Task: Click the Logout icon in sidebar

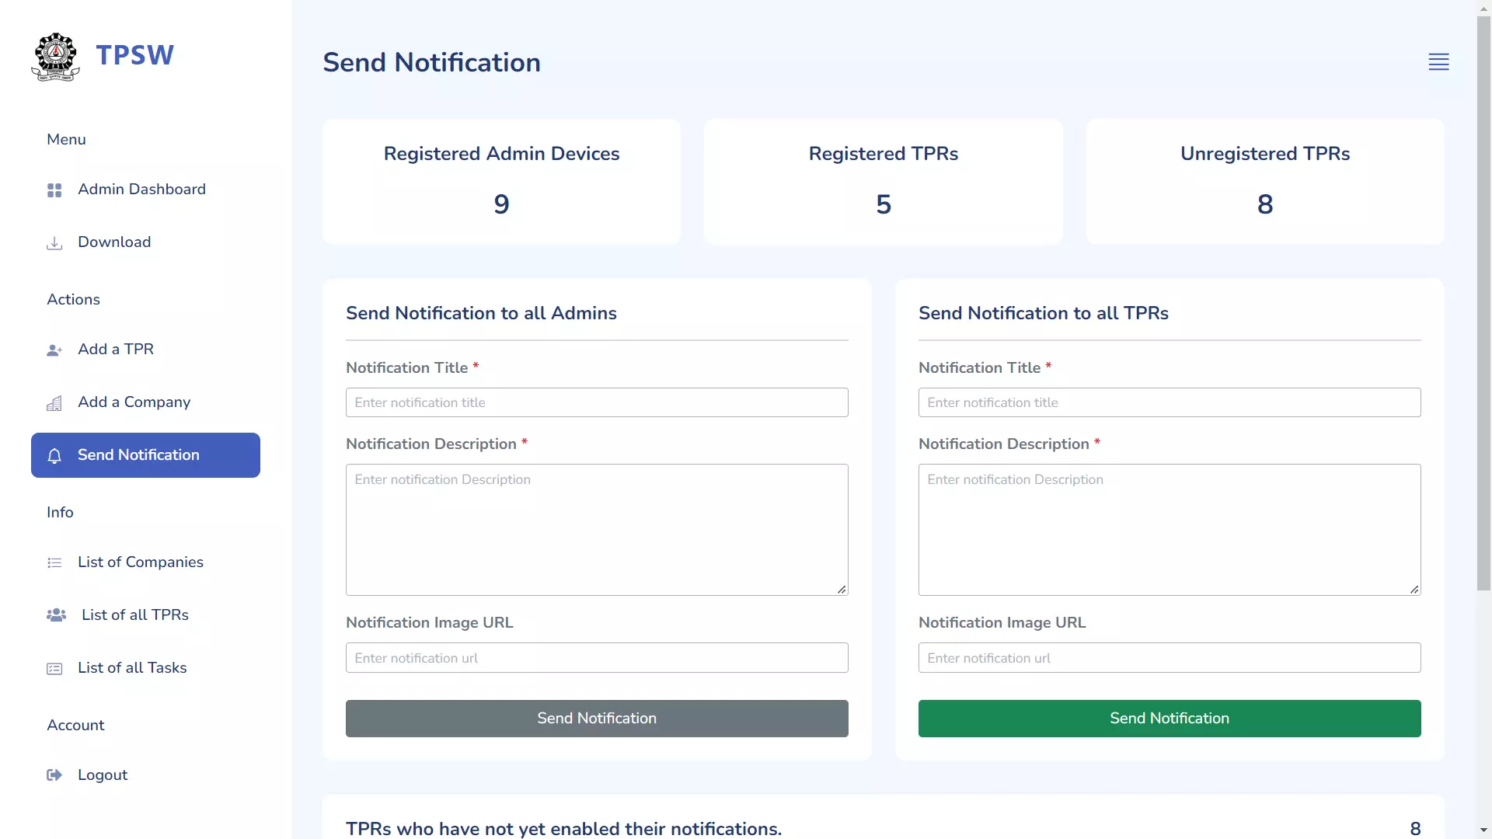Action: coord(54,774)
